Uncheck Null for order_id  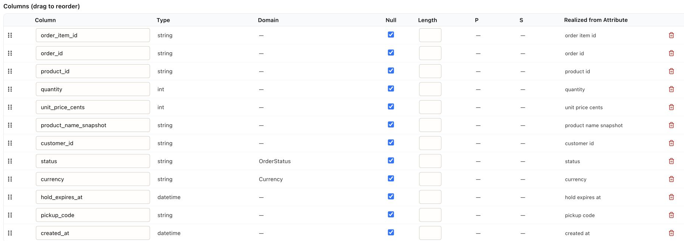391,53
